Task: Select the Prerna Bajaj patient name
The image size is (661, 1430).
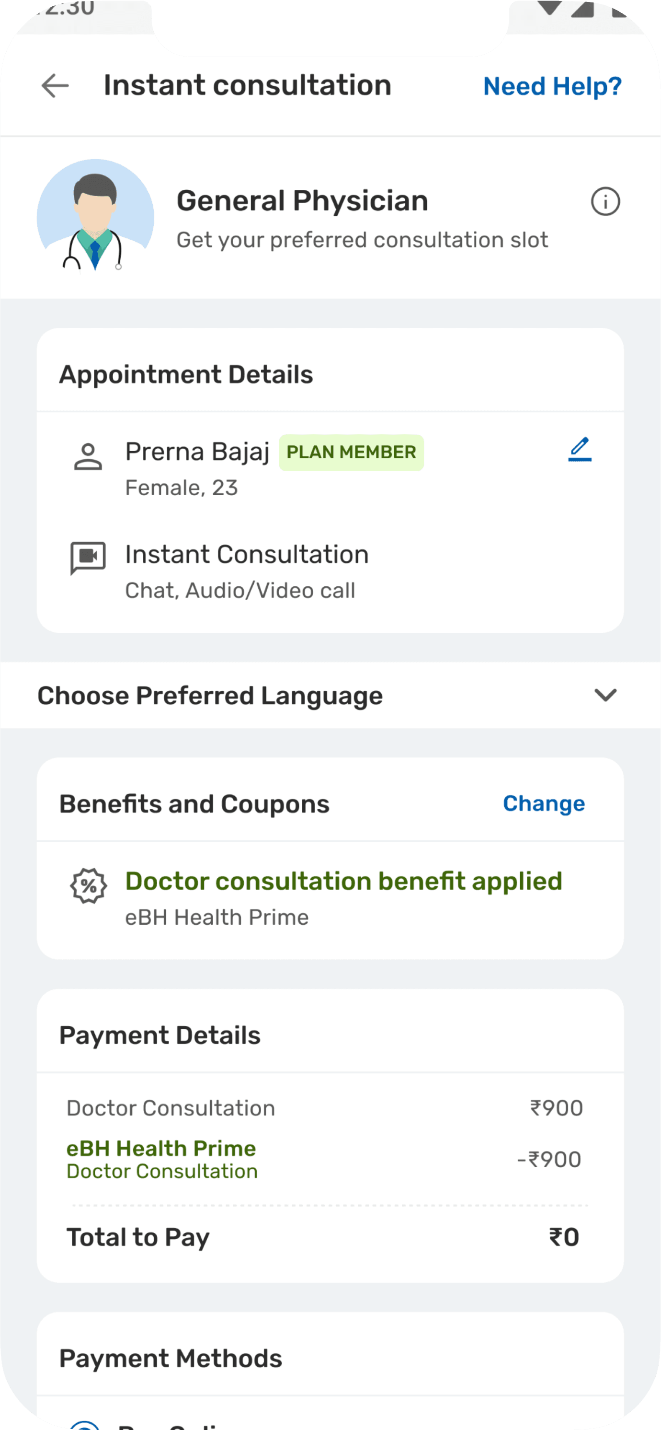Action: click(x=197, y=452)
